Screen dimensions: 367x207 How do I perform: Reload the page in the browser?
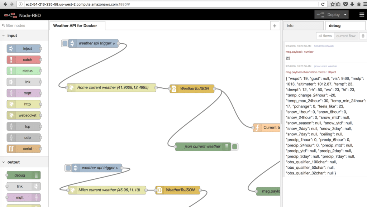click(x=323, y=4)
